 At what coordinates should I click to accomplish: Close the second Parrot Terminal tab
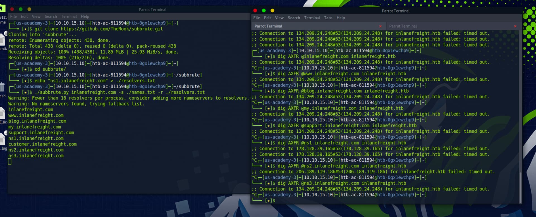point(515,26)
